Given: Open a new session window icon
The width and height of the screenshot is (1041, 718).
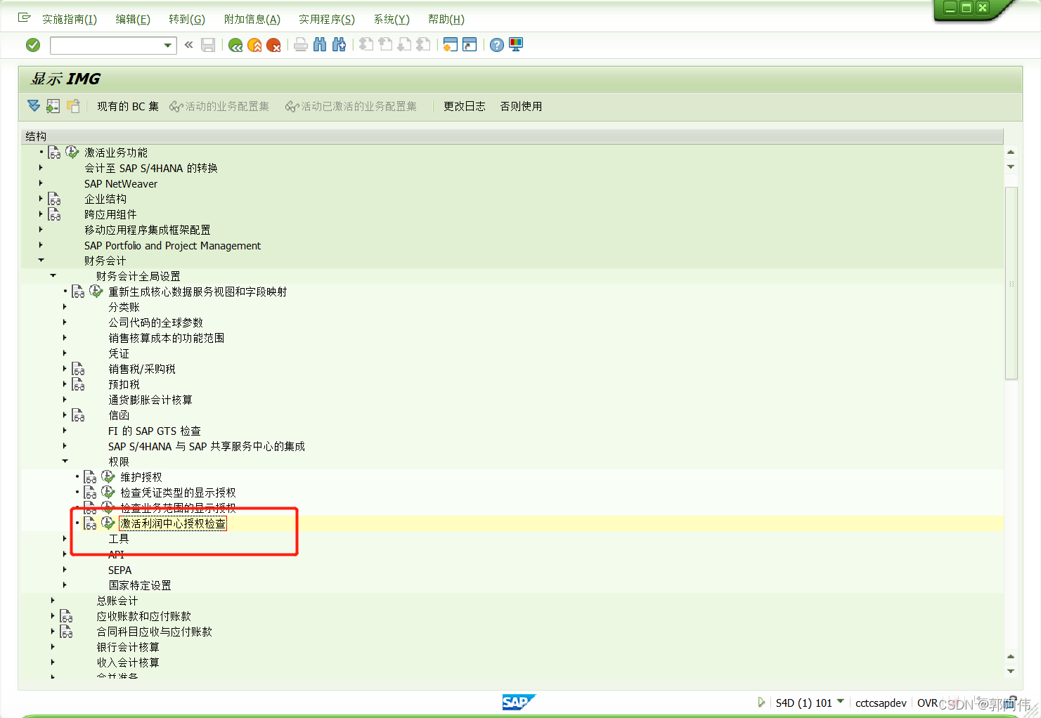Looking at the screenshot, I should 451,45.
